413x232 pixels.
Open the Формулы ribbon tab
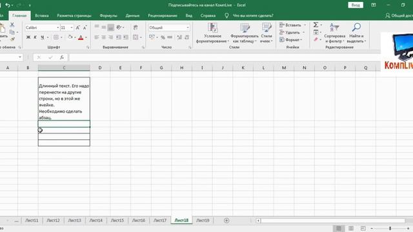(108, 15)
